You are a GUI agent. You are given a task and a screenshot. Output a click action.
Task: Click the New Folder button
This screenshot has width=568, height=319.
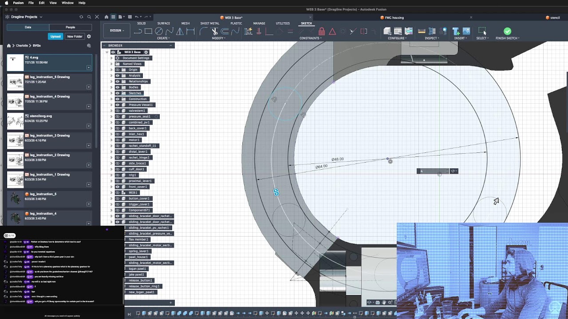click(x=75, y=36)
